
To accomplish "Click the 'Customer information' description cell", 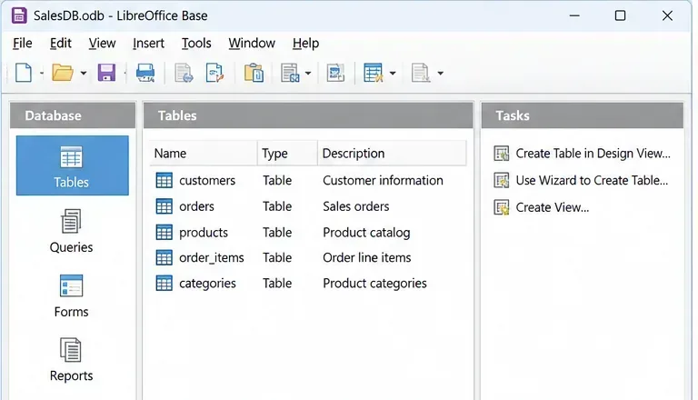I will [383, 180].
